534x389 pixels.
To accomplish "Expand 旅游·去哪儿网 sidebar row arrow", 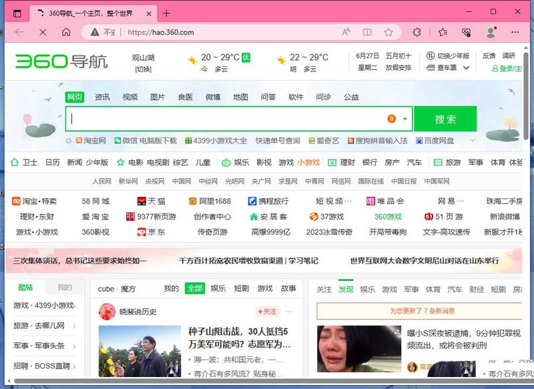I will click(74, 326).
